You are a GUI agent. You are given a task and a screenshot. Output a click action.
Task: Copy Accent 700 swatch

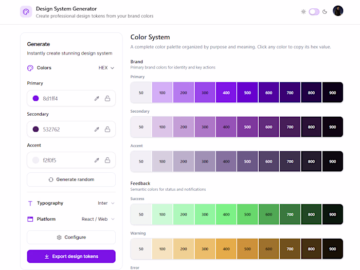(x=290, y=161)
